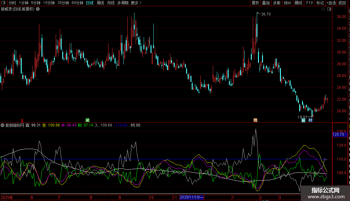Click the 36.00 price axis label
The height and width of the screenshot is (201, 350).
[342, 16]
